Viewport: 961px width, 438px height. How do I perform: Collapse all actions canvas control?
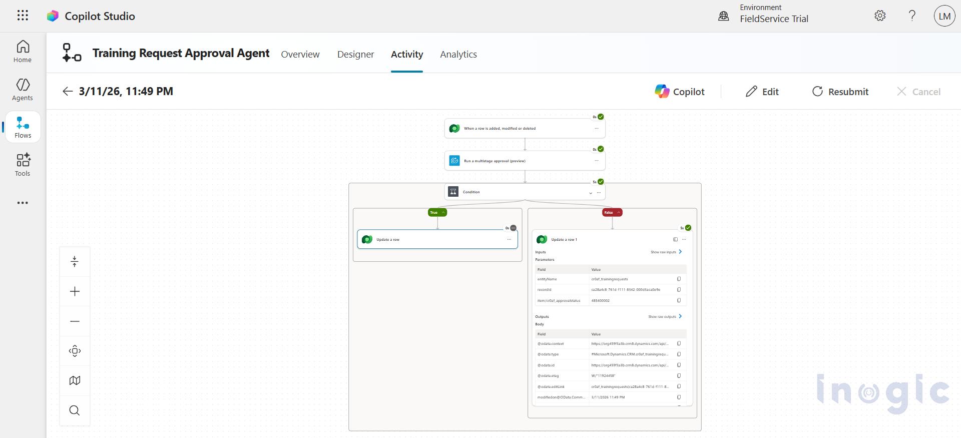pos(75,261)
